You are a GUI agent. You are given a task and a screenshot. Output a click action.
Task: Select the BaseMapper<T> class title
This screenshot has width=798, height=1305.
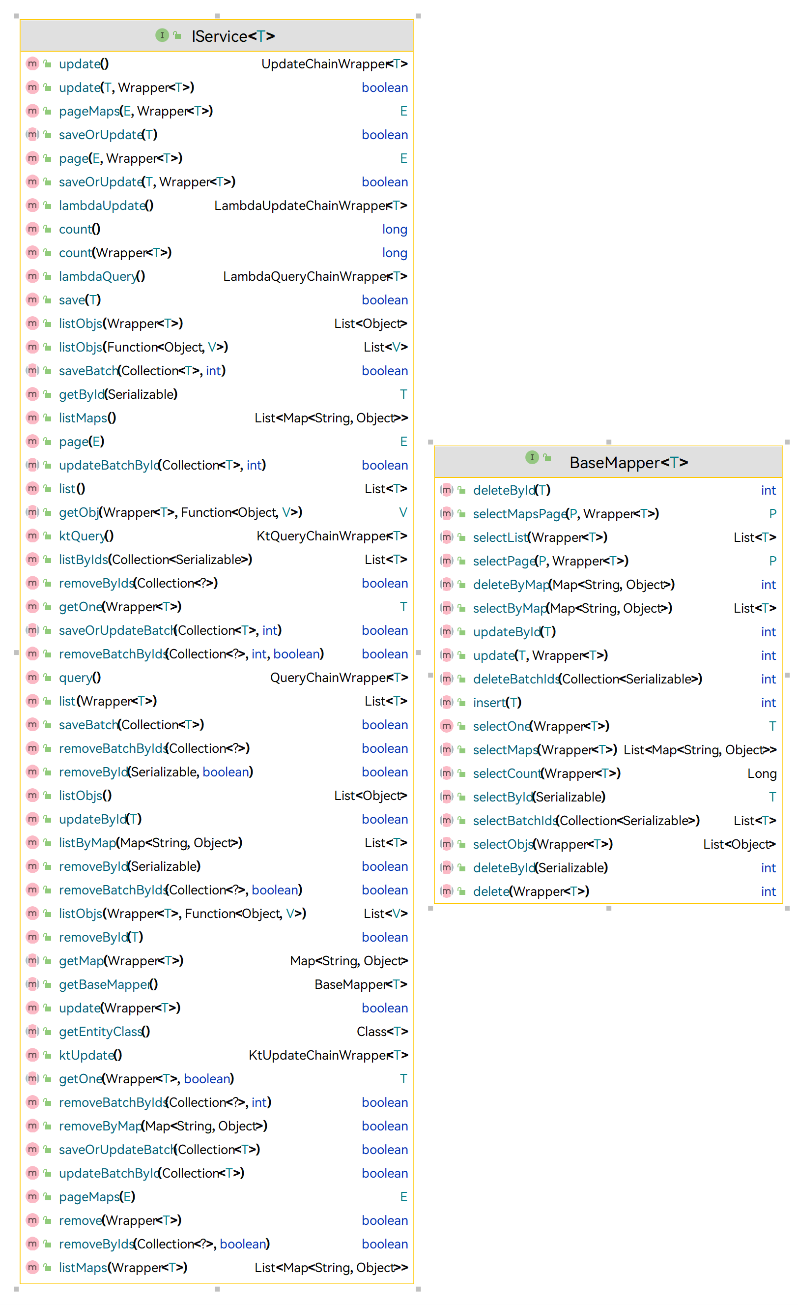[x=628, y=462]
